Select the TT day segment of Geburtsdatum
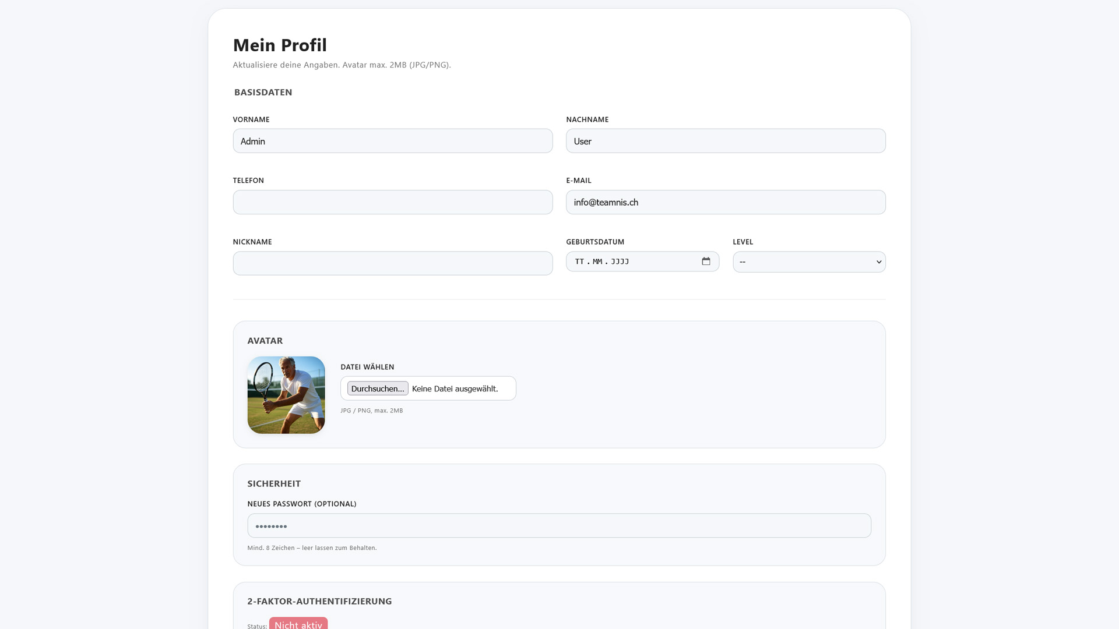 579,262
